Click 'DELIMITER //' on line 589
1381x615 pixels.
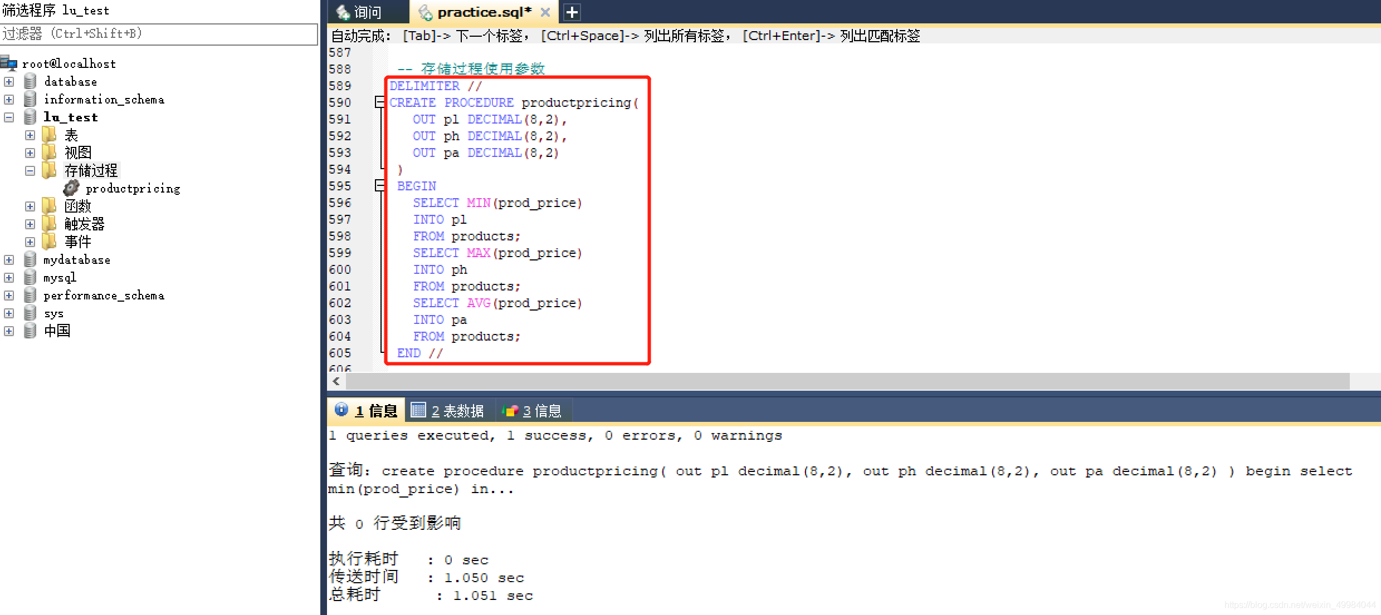pyautogui.click(x=436, y=86)
